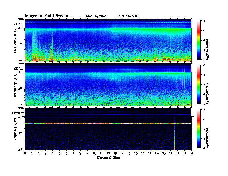Viewport: 228px width, 176px height.
Task: Click inside the Riometer spectrogram plot
Action: [x=108, y=129]
